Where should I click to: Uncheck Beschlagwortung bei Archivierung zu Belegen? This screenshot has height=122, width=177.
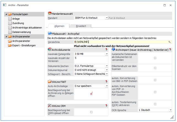click(x=91, y=94)
